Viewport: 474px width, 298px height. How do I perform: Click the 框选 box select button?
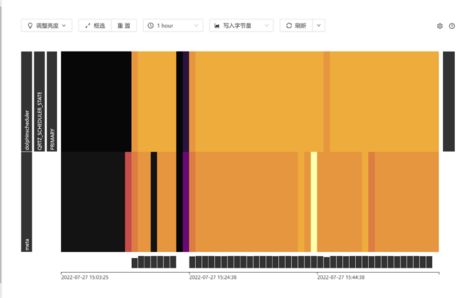tap(95, 25)
